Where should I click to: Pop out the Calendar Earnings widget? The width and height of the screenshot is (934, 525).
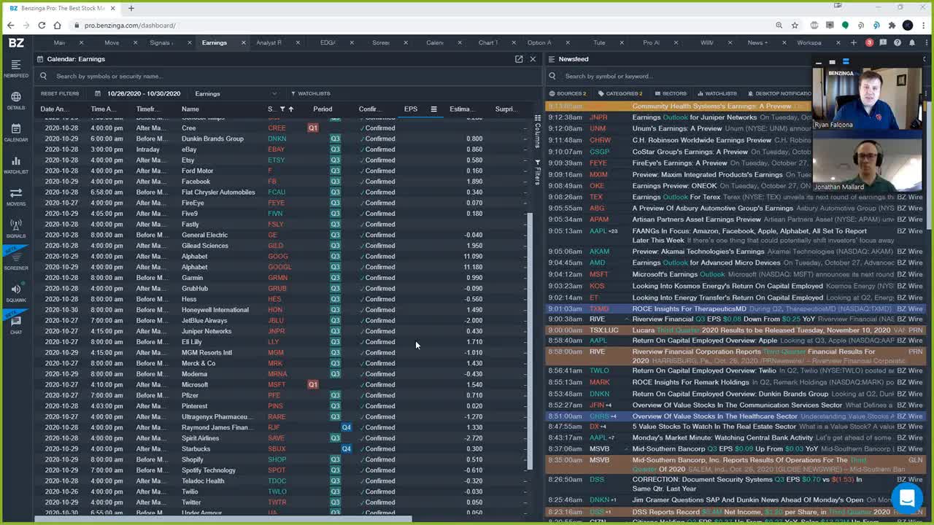click(x=519, y=59)
